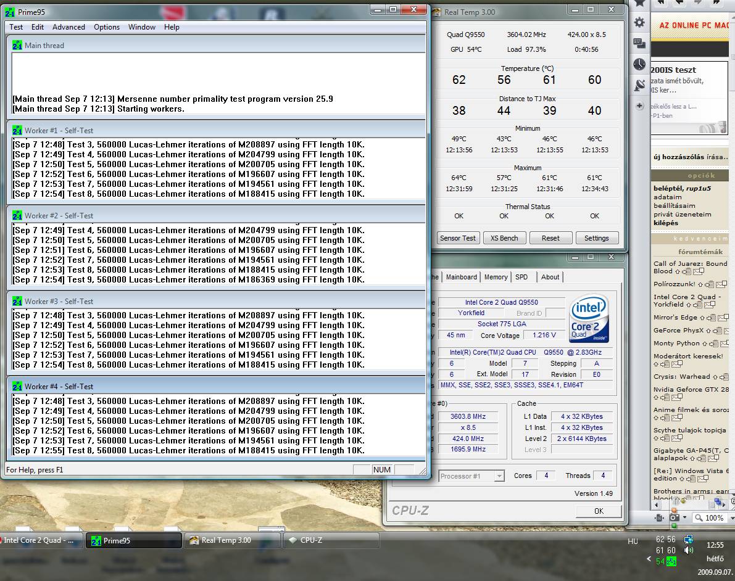
Task: Click the beállításaim link
Action: 674,205
